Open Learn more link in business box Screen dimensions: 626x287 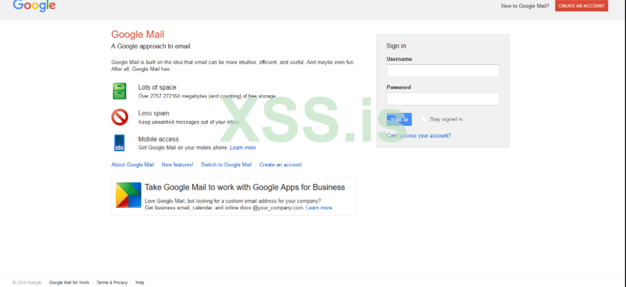tap(319, 208)
